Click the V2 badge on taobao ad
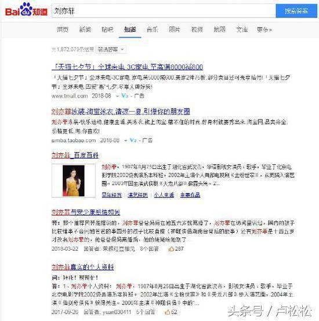 [133, 140]
